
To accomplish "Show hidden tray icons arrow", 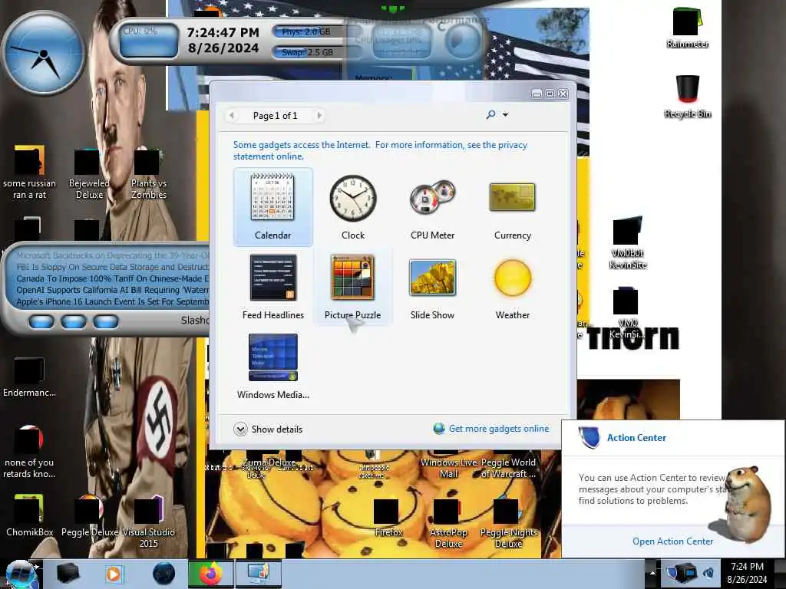I will 652,572.
